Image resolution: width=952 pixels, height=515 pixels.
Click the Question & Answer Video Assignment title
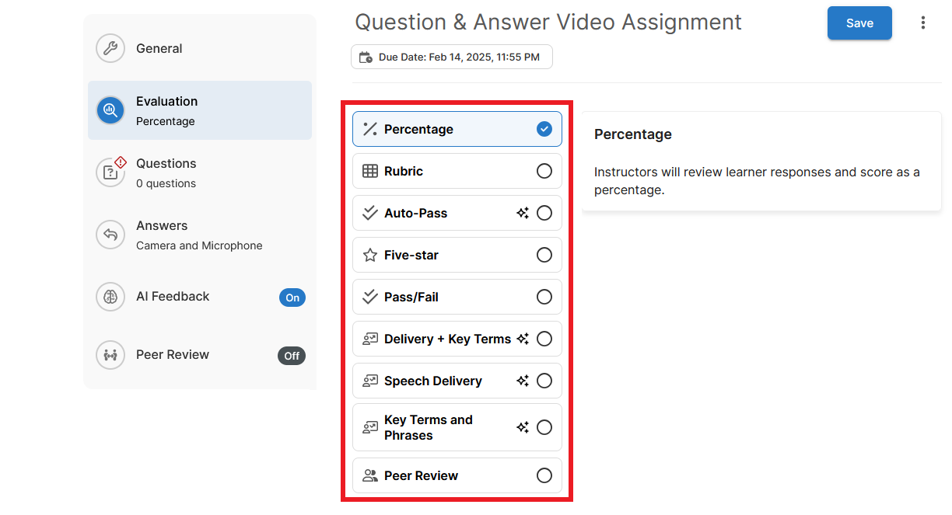click(548, 22)
